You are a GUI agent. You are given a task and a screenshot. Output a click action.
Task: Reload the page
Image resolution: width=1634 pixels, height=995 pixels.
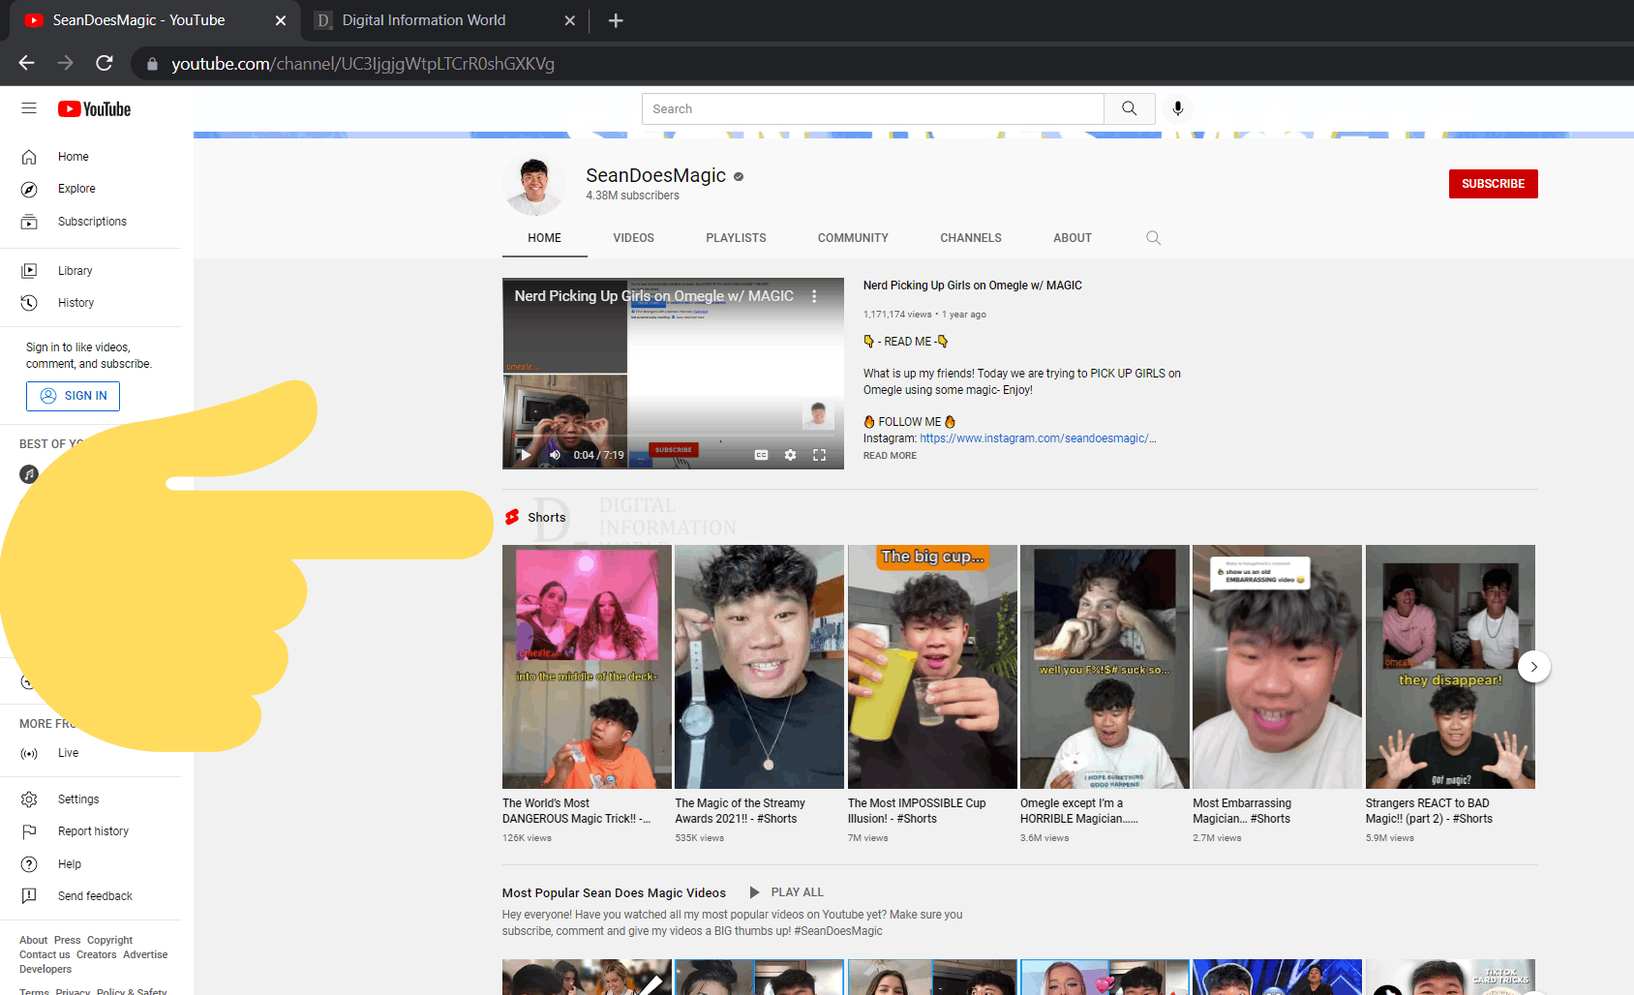pyautogui.click(x=105, y=63)
